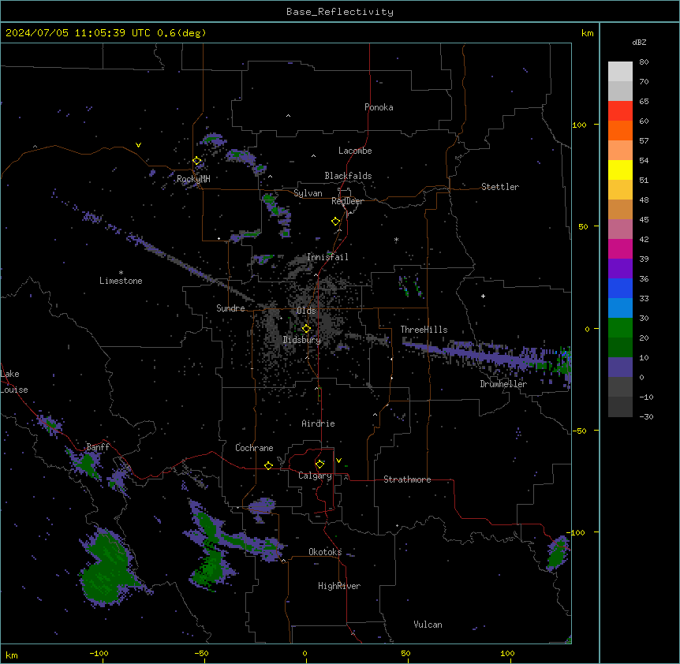Click the 100 km tick on right axis
Screen dimensions: 680x664
(579, 125)
